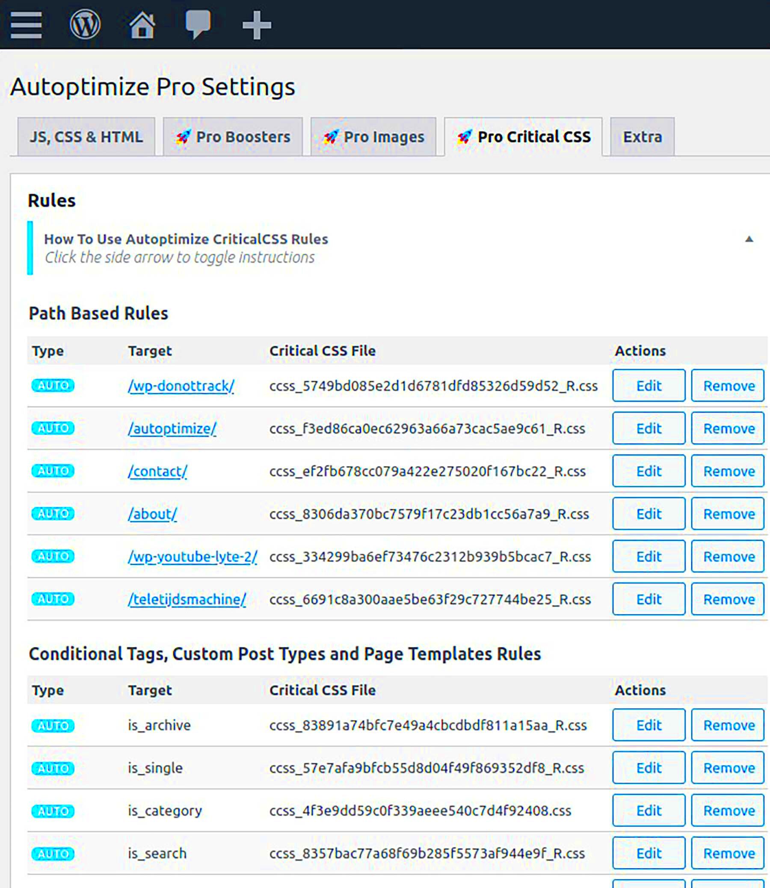Viewport: 770px width, 888px height.
Task: Edit the is_single rule
Action: 649,768
